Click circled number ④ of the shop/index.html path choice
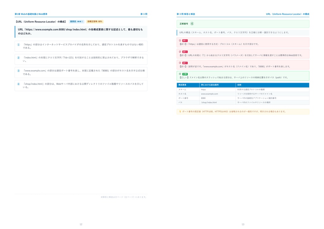This screenshot has width=324, height=229. coord(18,84)
